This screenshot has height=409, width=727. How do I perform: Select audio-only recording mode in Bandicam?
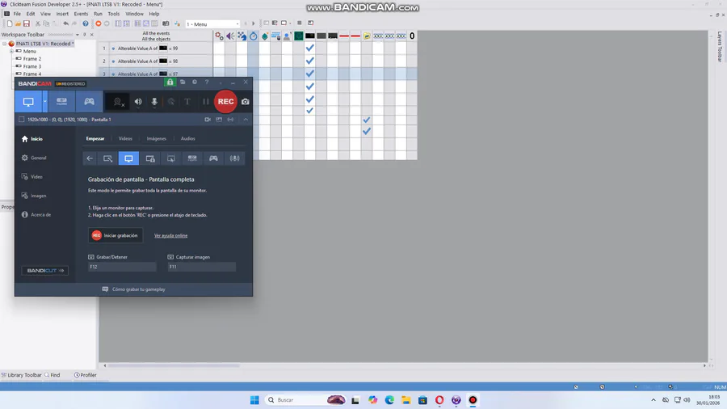point(234,158)
